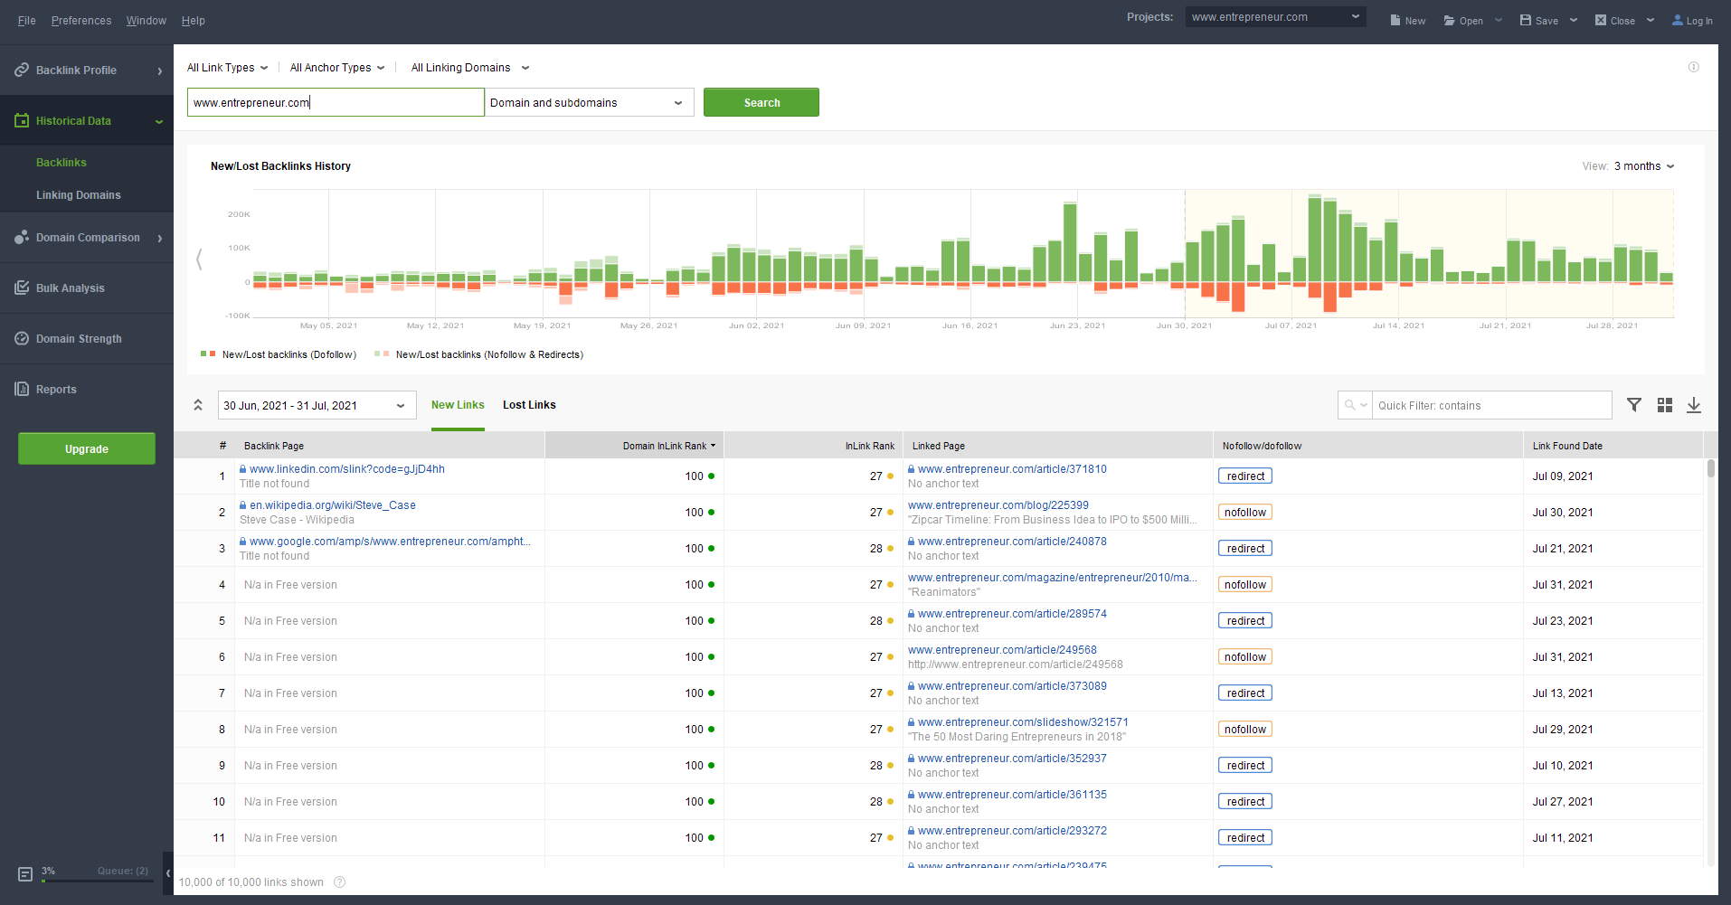Click the quick filter magnifier icon
Screen dimensions: 1731x905
click(1350, 405)
